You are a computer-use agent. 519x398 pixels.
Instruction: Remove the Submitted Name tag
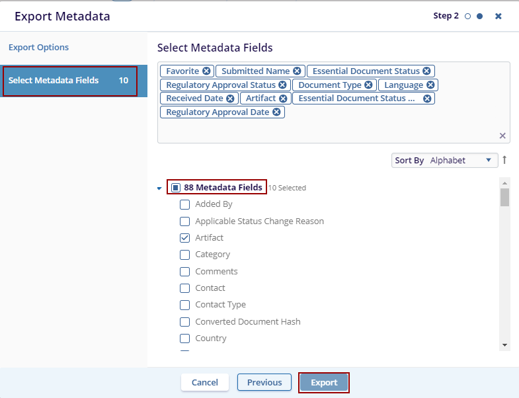click(x=298, y=71)
